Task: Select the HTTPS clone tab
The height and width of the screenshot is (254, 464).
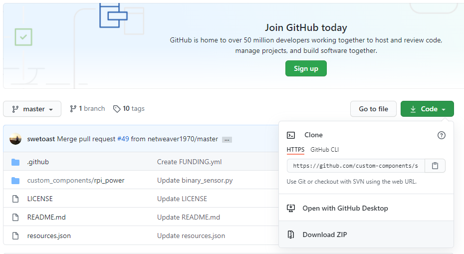Action: [295, 150]
